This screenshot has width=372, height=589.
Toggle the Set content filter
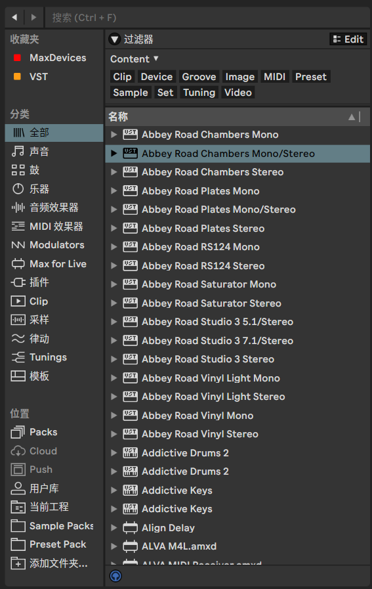click(165, 93)
